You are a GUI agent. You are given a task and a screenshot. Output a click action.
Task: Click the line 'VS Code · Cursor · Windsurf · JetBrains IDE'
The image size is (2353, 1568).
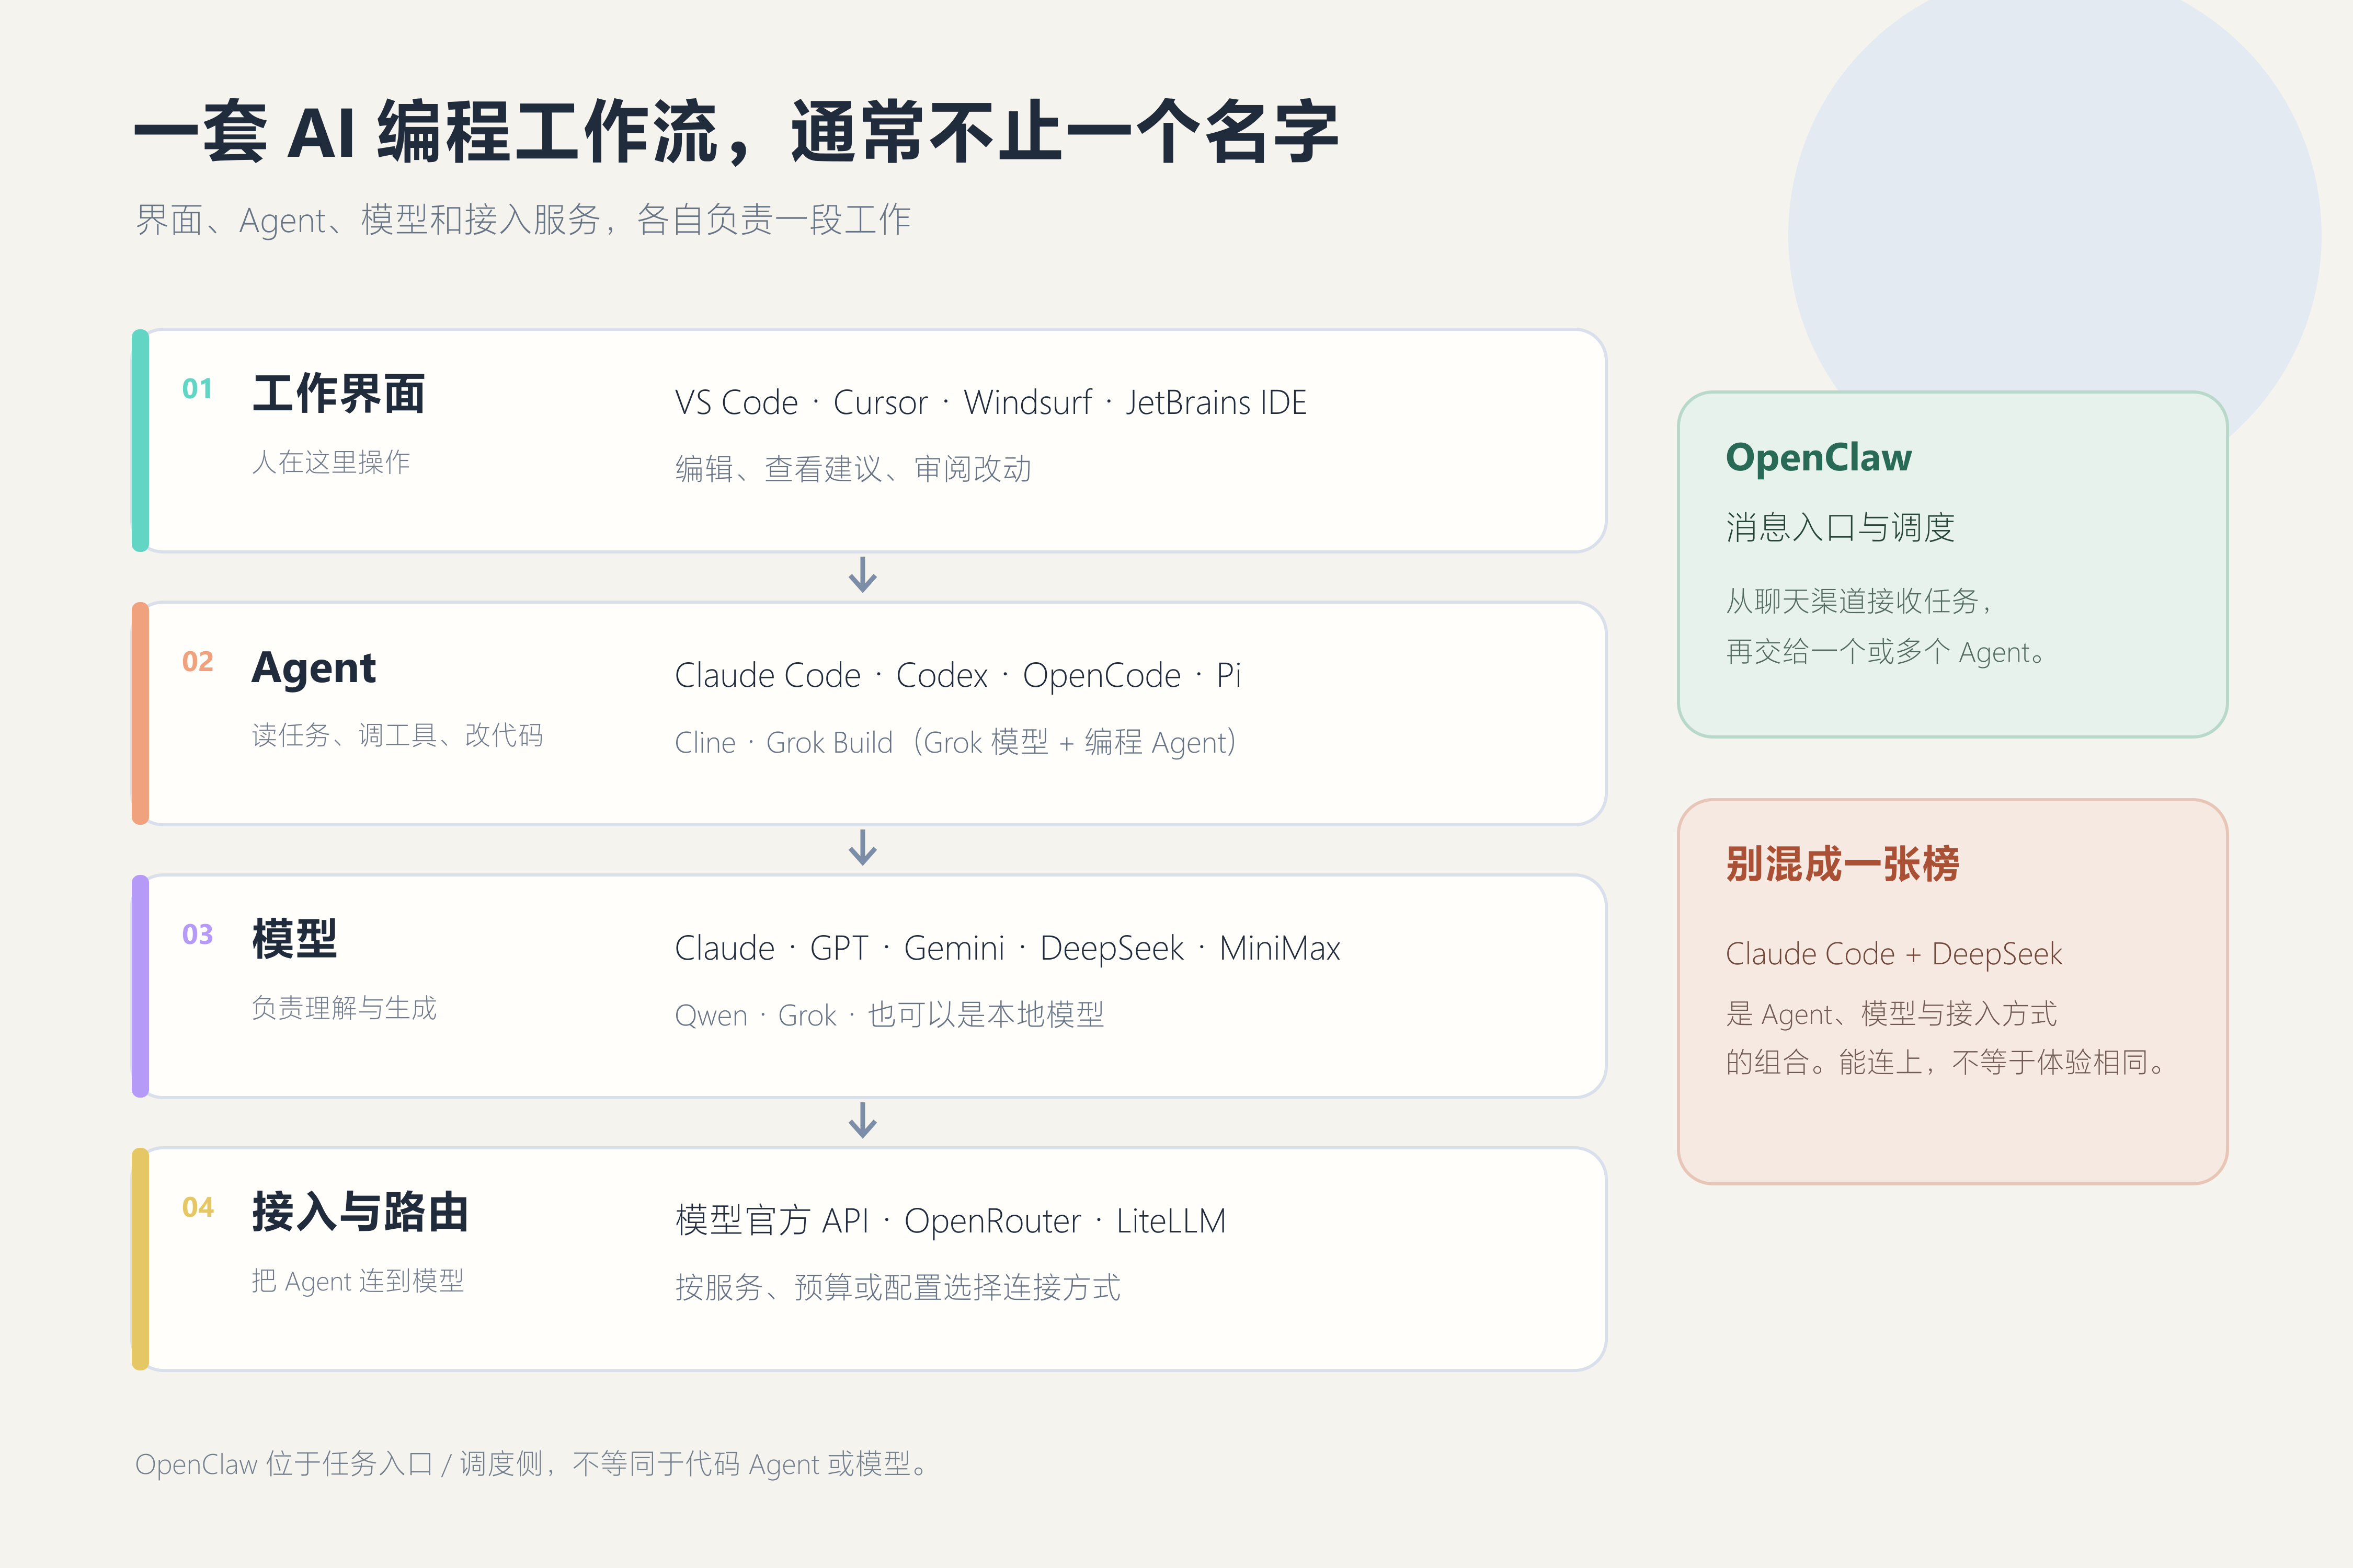990,402
